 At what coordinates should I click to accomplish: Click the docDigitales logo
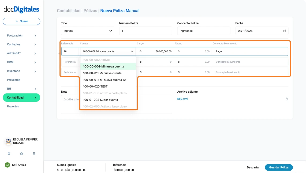21,9
